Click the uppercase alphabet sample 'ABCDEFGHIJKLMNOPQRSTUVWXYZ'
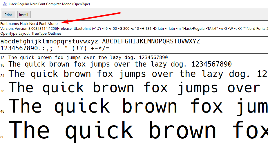The width and height of the screenshot is (268, 147). pyautogui.click(x=151, y=41)
